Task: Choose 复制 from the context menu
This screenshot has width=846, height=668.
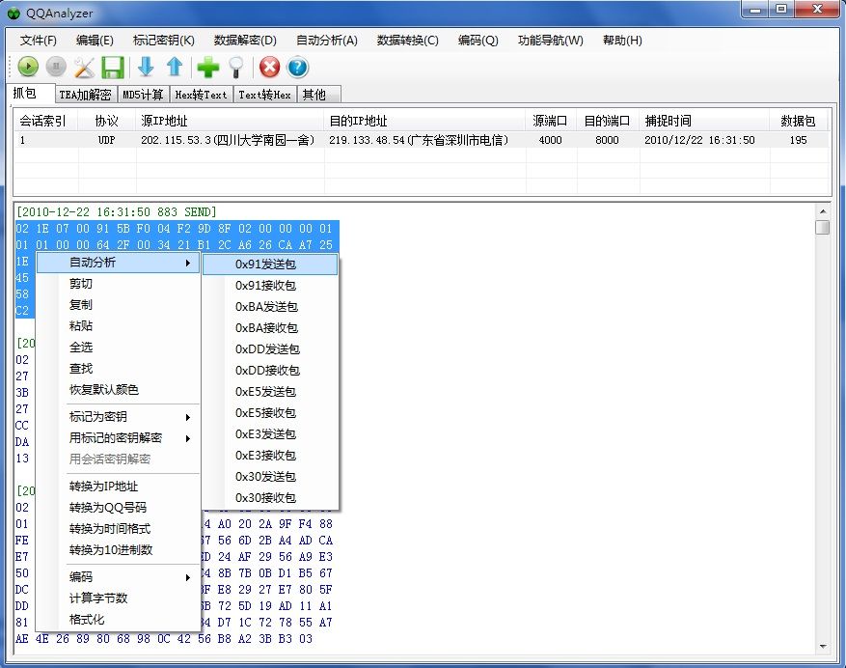Action: (x=118, y=305)
